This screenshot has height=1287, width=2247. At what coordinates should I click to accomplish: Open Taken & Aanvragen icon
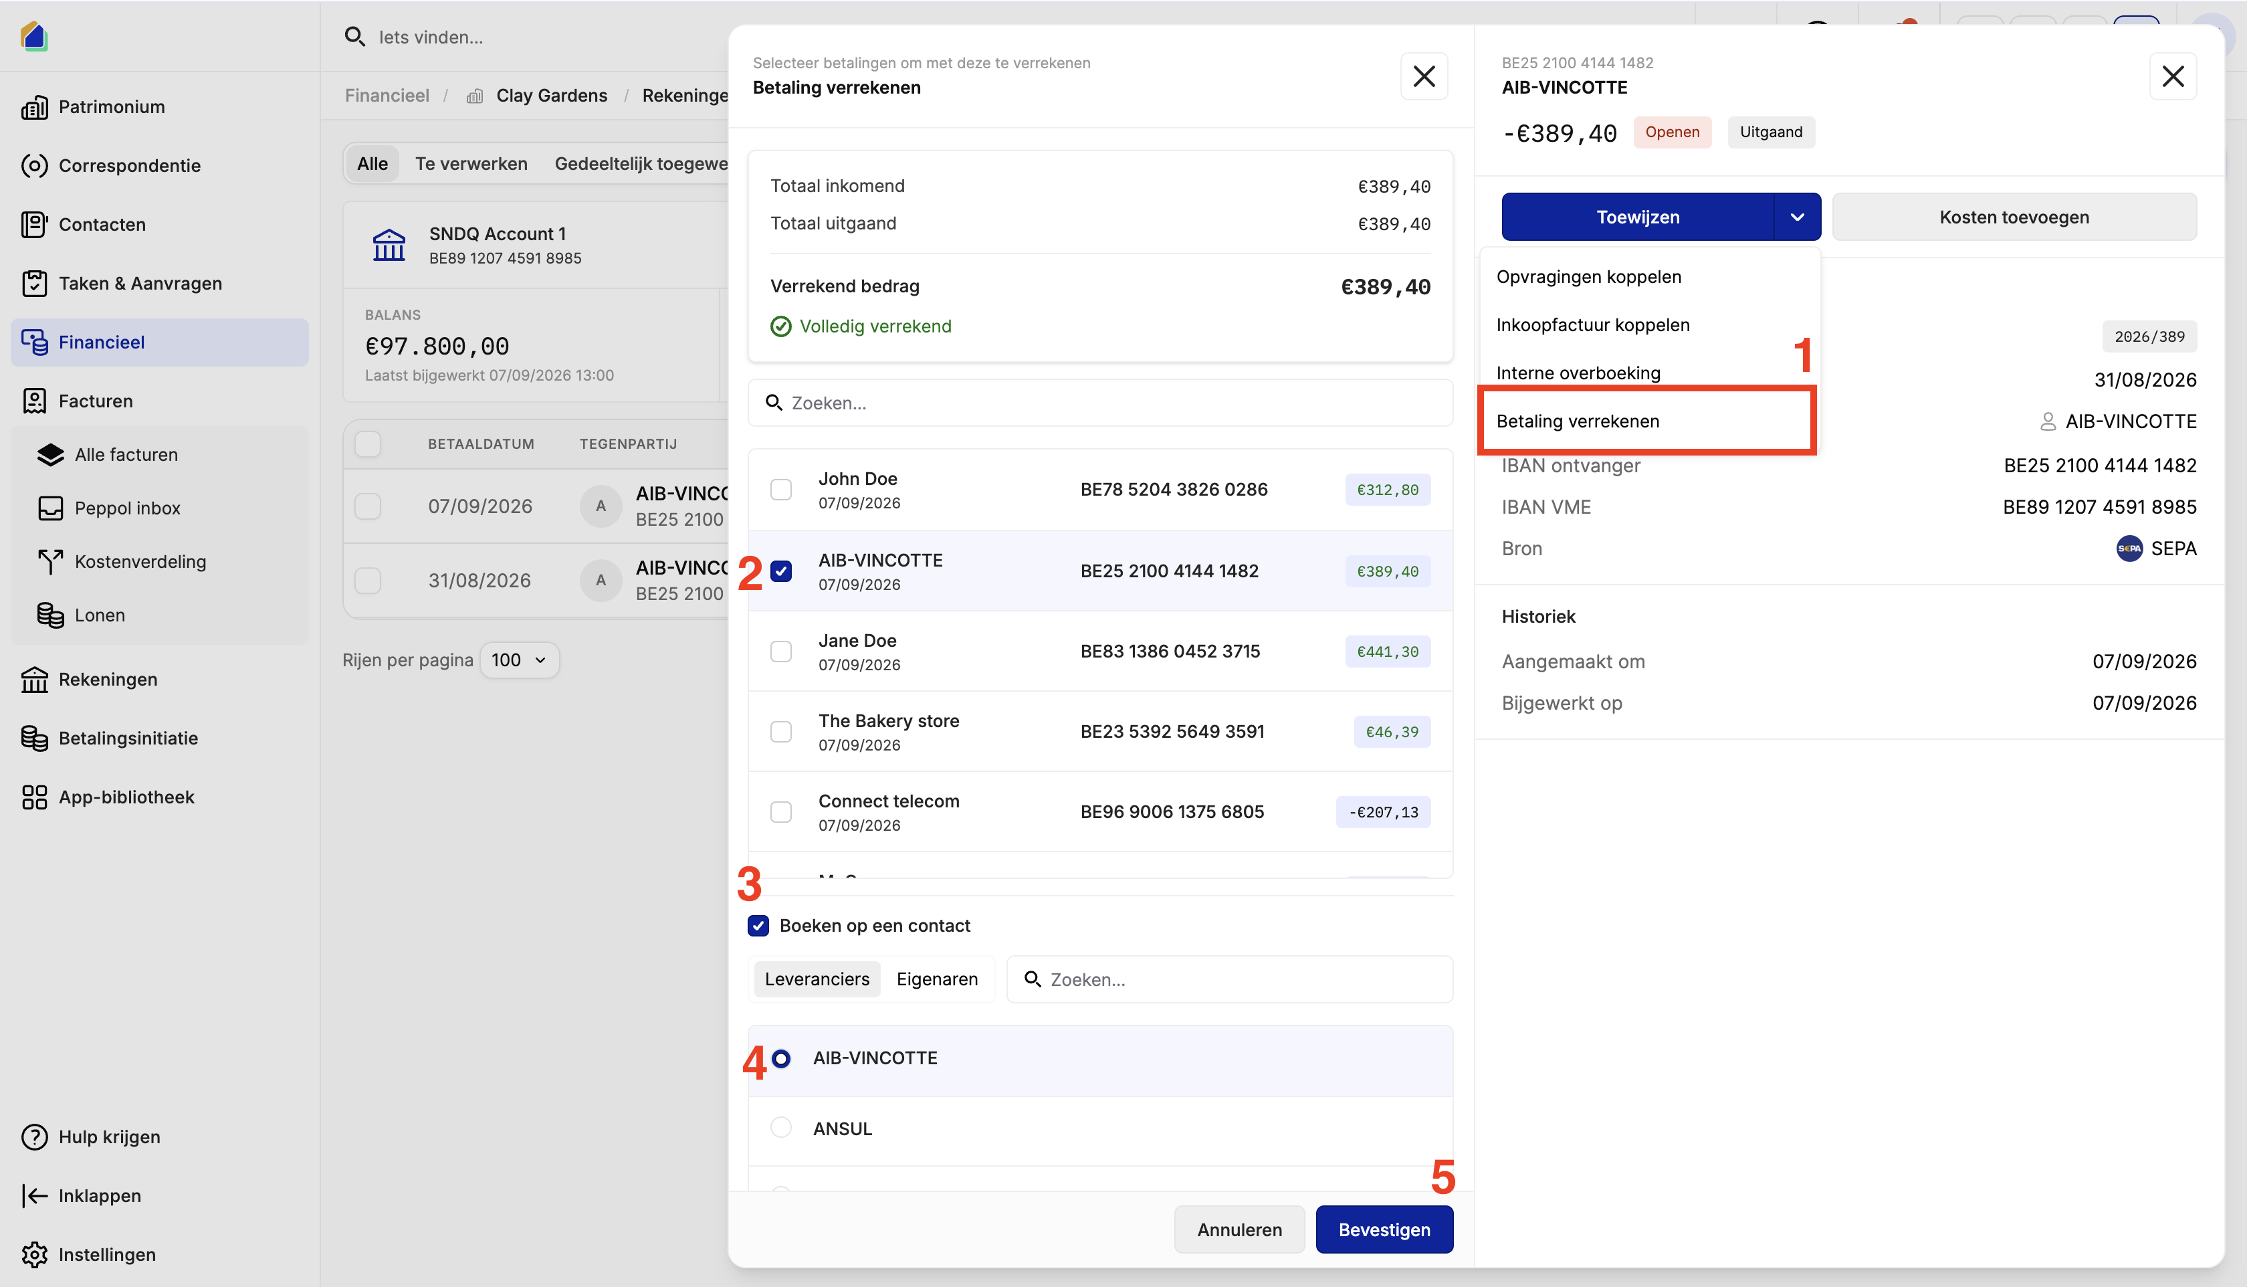coord(35,284)
